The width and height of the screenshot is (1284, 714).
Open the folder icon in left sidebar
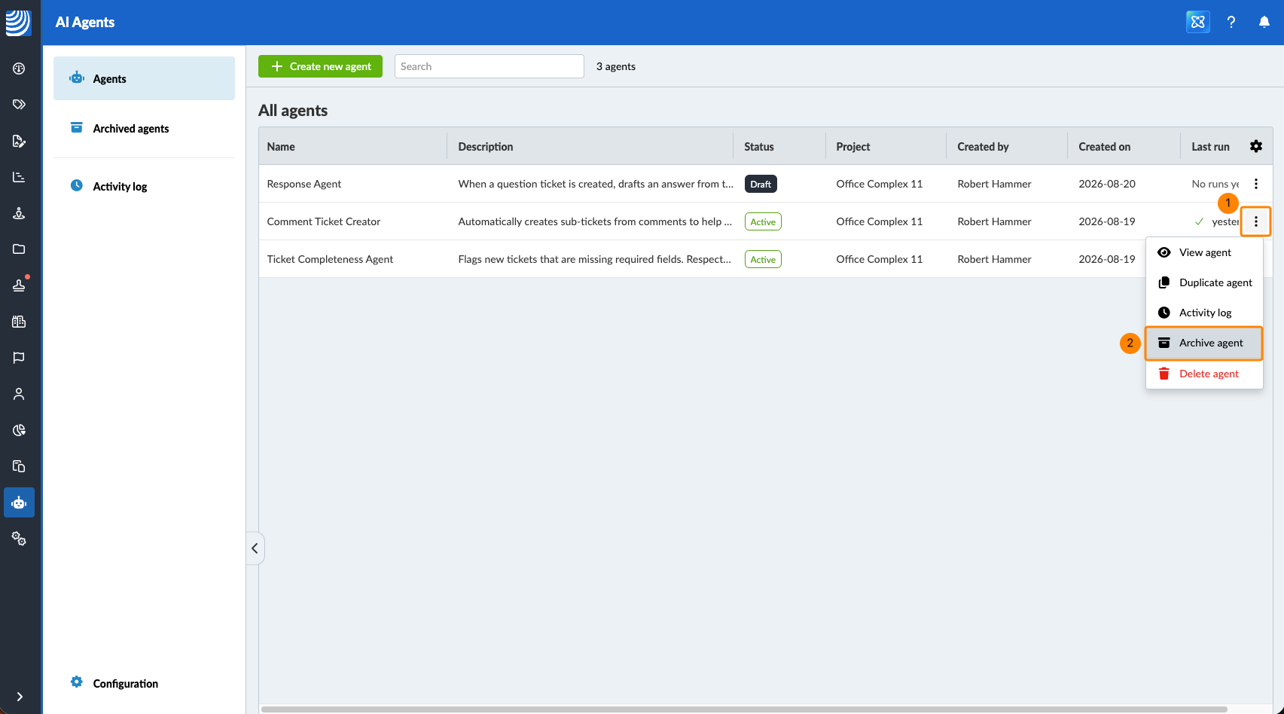(19, 249)
